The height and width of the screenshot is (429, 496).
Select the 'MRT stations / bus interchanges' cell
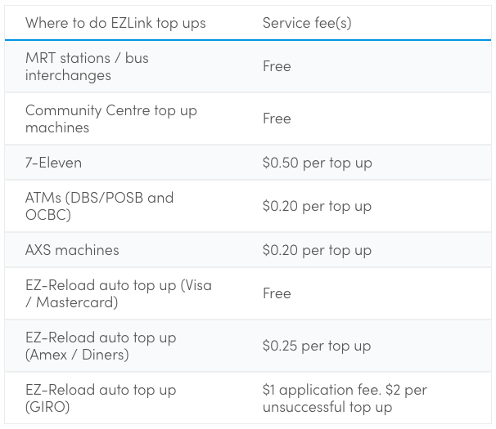(x=87, y=66)
